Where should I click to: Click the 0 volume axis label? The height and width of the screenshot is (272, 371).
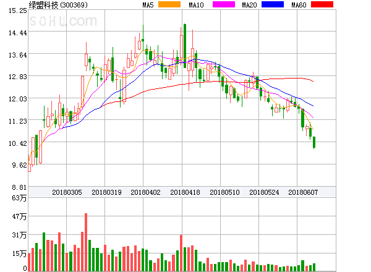pos(25,268)
